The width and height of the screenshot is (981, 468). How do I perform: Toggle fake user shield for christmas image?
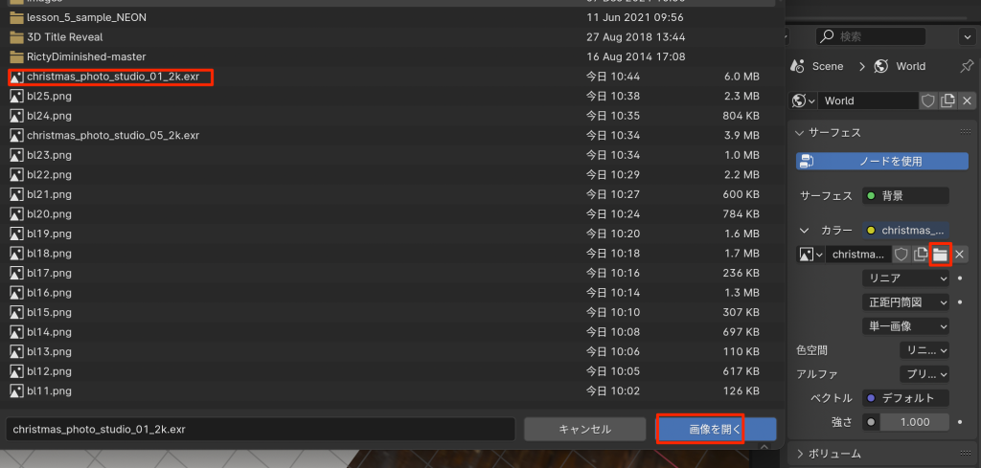(901, 255)
